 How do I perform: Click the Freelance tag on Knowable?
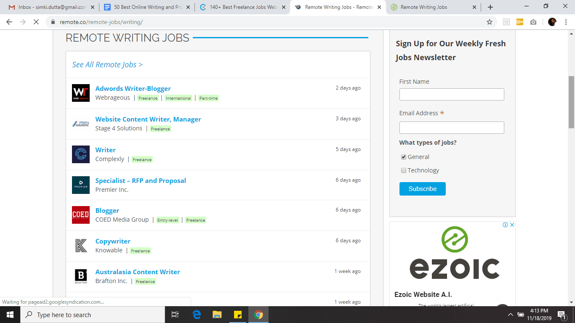[140, 251]
